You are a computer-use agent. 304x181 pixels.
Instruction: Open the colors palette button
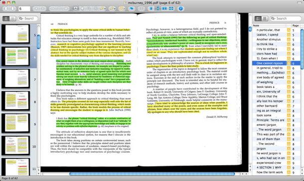pos(122,8)
